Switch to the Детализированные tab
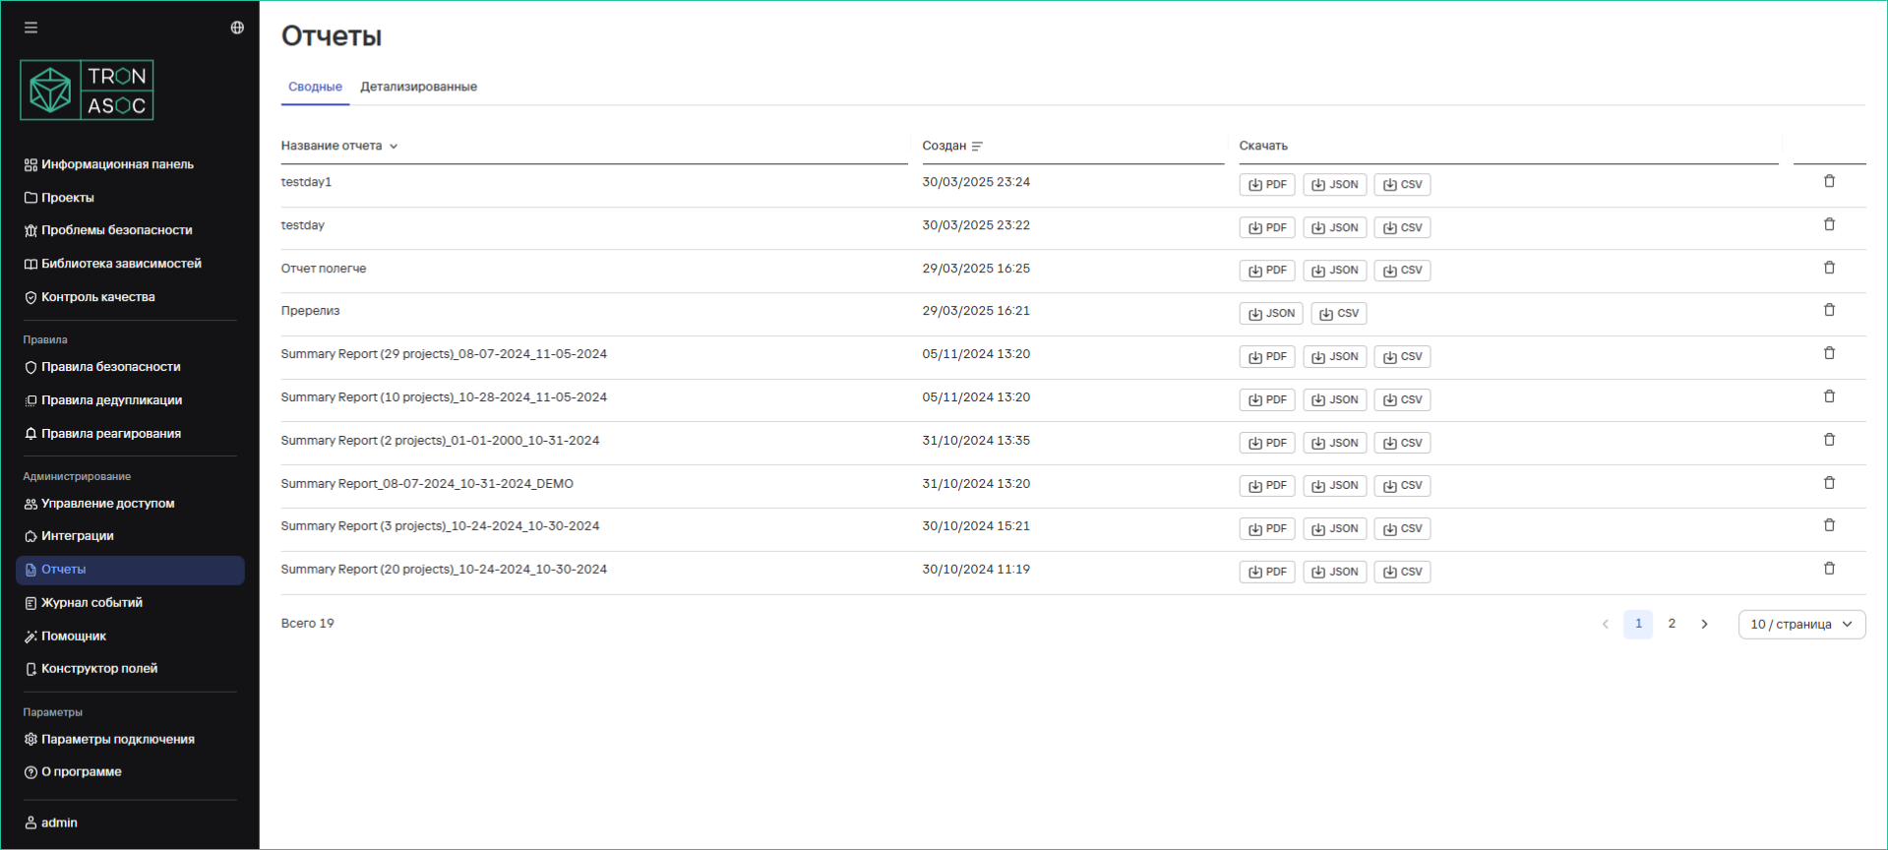 [418, 87]
